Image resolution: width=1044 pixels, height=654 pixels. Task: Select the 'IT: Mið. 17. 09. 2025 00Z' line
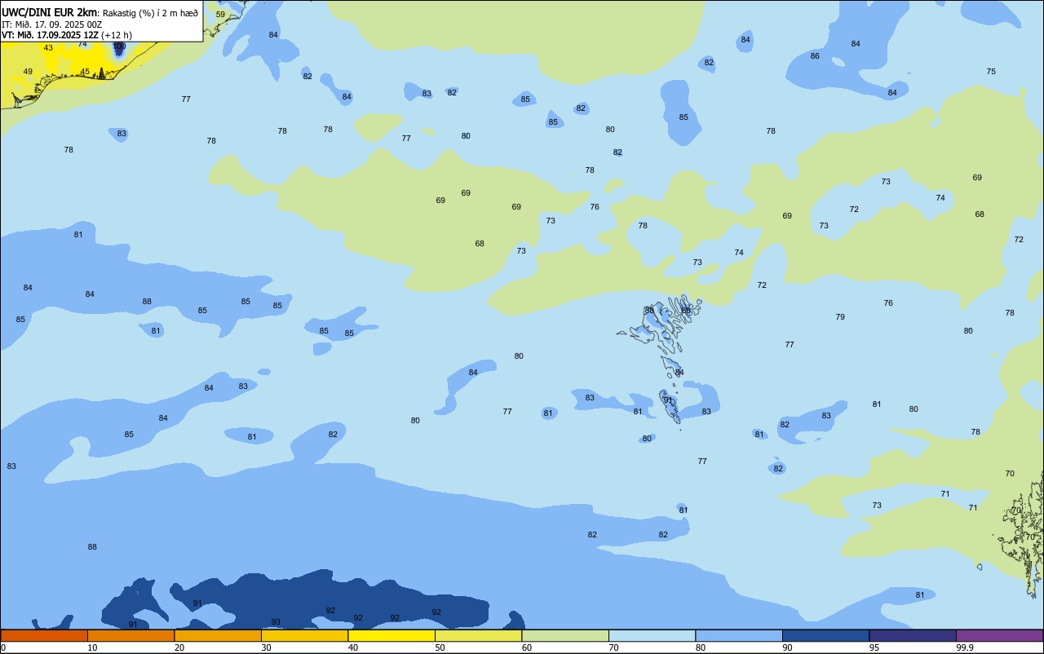point(51,24)
